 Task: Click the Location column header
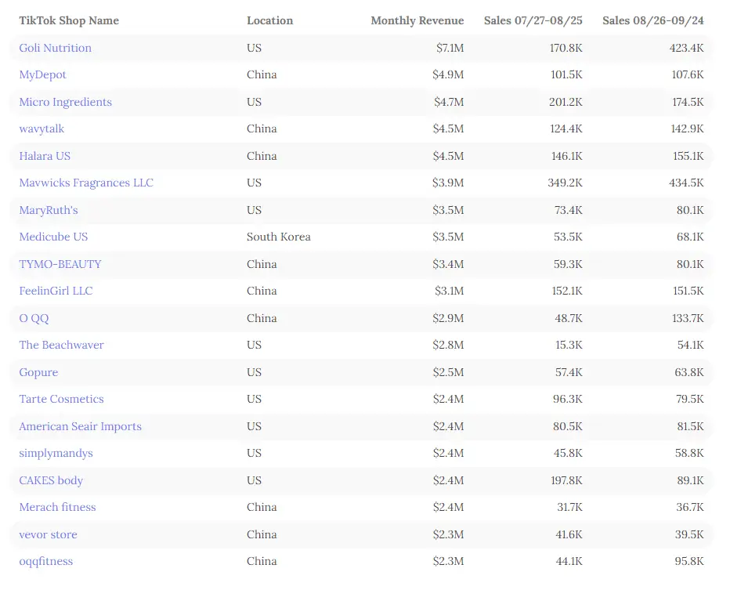(269, 20)
